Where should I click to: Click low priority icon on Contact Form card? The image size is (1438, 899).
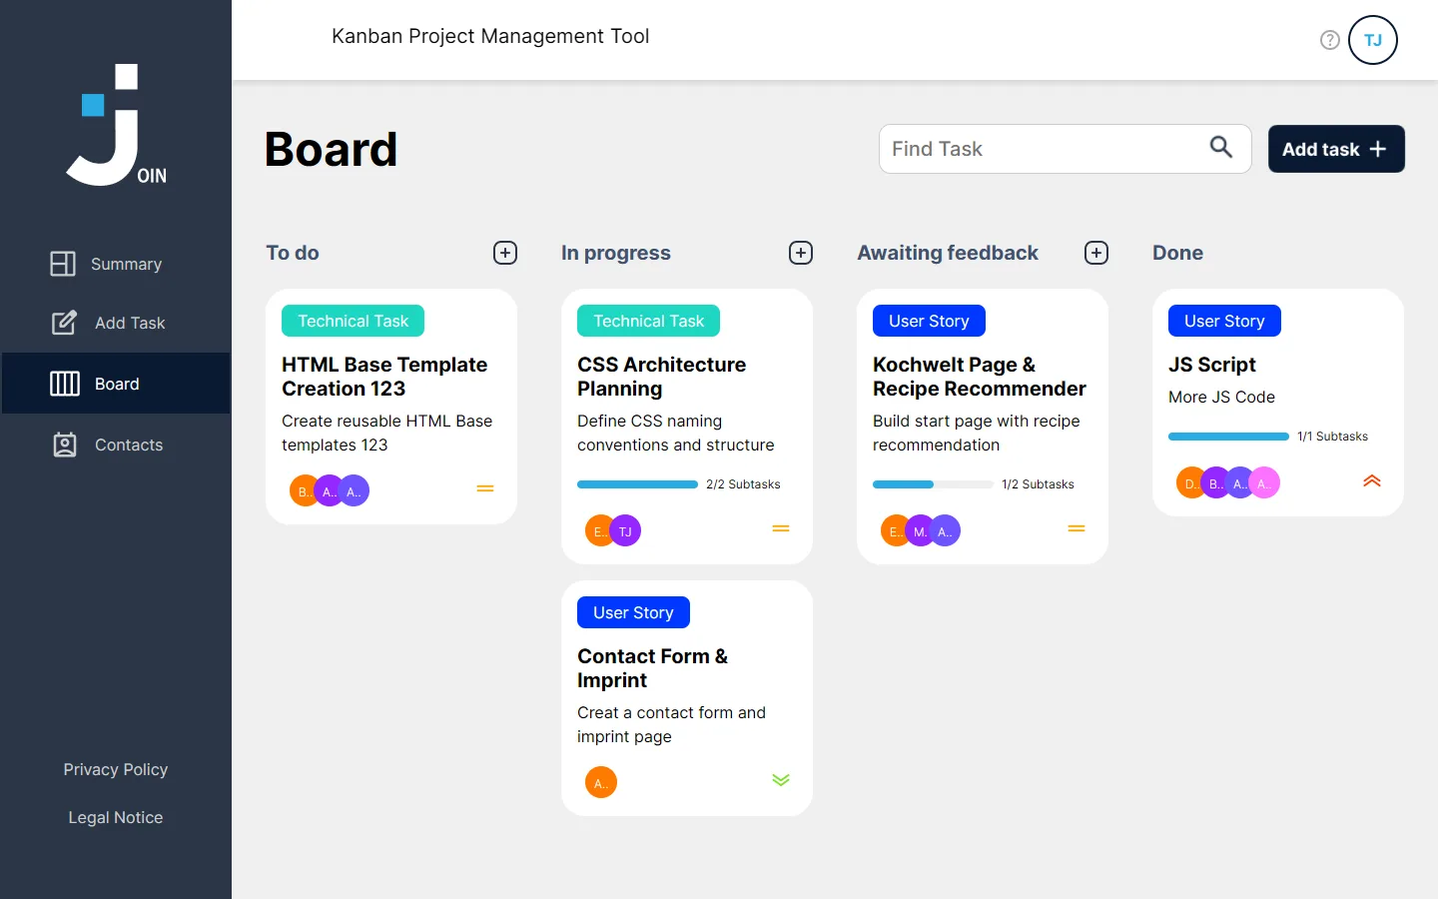pyautogui.click(x=781, y=780)
